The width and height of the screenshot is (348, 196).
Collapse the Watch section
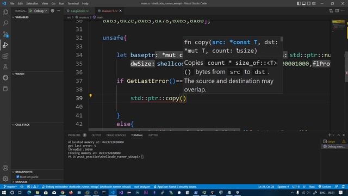pos(20,74)
